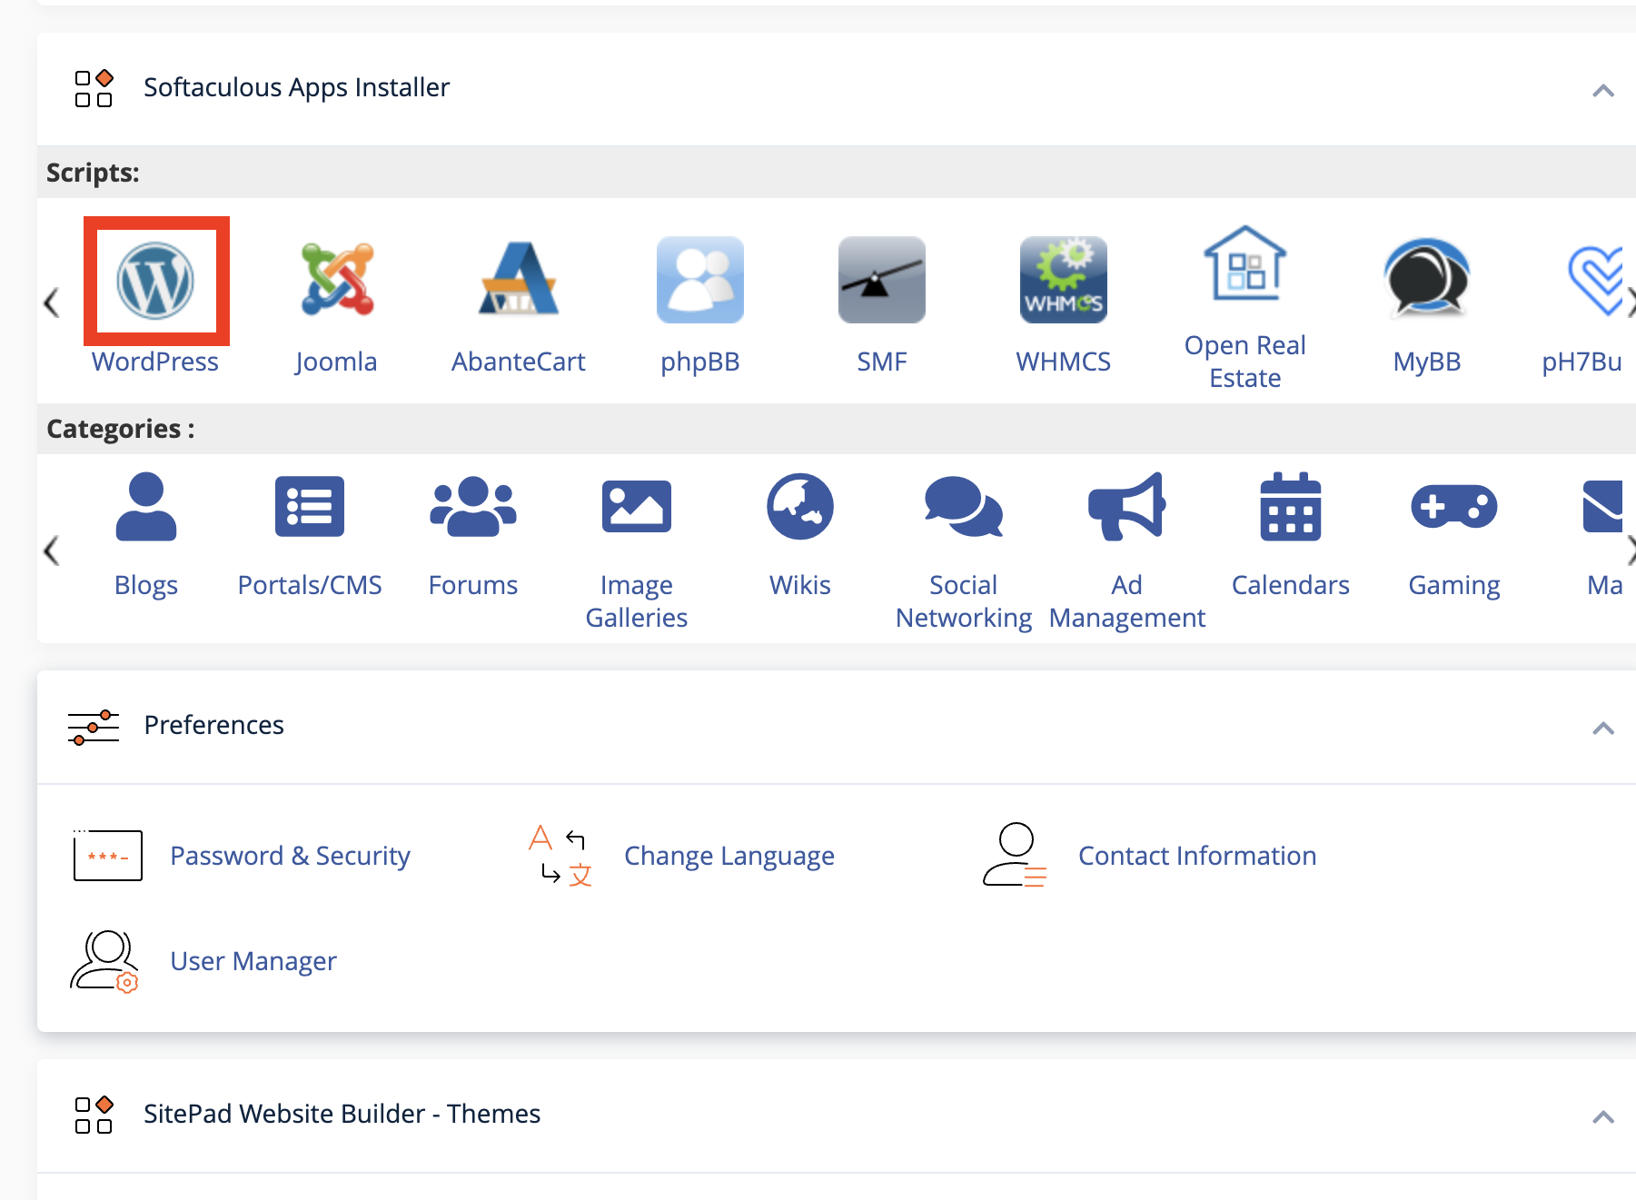Viewport: 1636px width, 1200px height.
Task: Click the Contact Information person icon
Action: [x=1015, y=854]
